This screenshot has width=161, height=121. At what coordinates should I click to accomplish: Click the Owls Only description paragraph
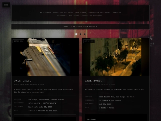pos(44,91)
